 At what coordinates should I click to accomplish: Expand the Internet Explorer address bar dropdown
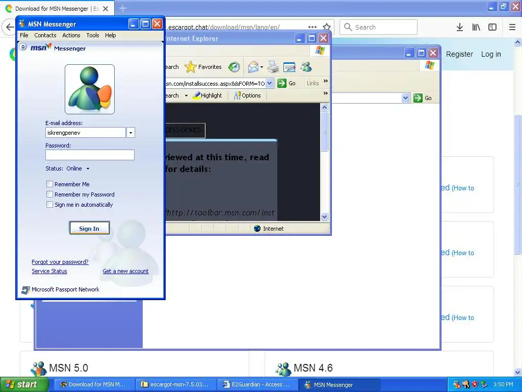(x=270, y=83)
